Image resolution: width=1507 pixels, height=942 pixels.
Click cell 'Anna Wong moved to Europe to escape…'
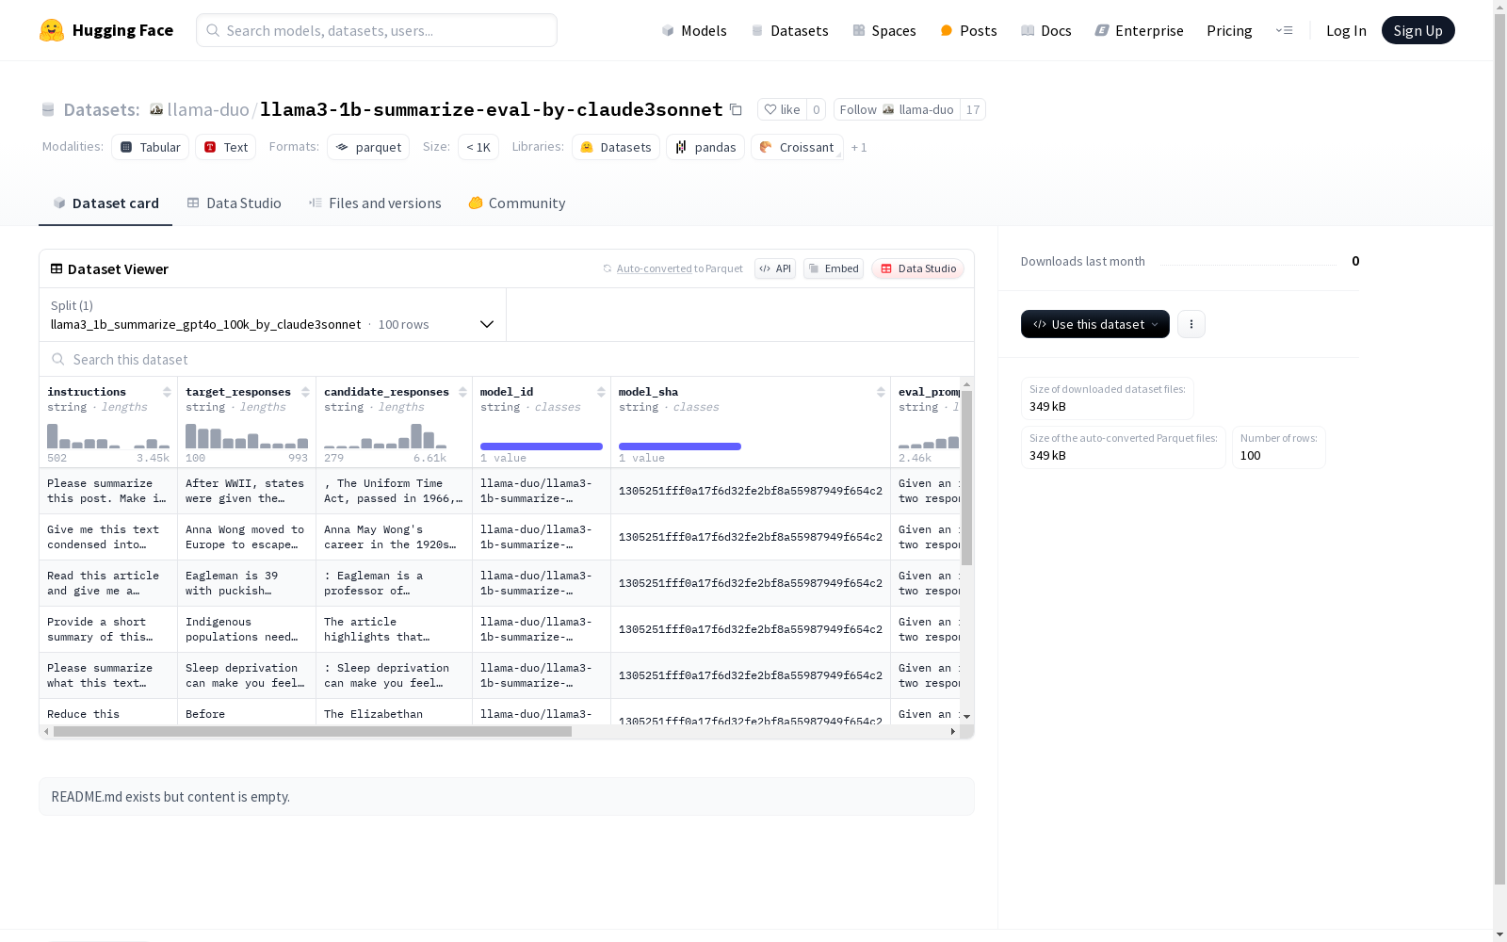[247, 537]
